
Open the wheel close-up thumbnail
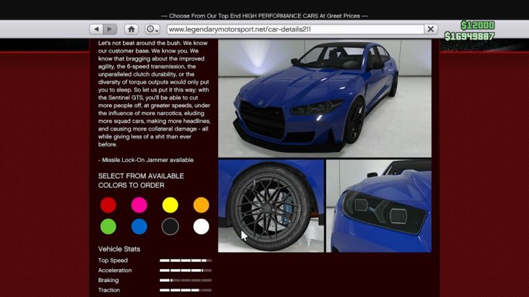270,206
